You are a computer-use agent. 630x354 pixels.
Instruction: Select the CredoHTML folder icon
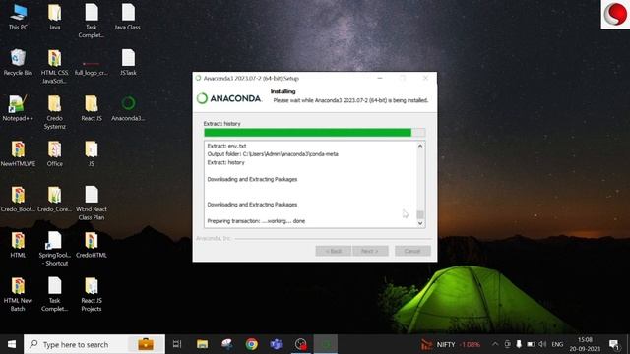(x=92, y=245)
